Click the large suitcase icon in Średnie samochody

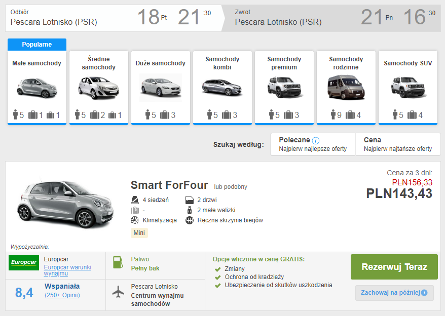click(95, 115)
